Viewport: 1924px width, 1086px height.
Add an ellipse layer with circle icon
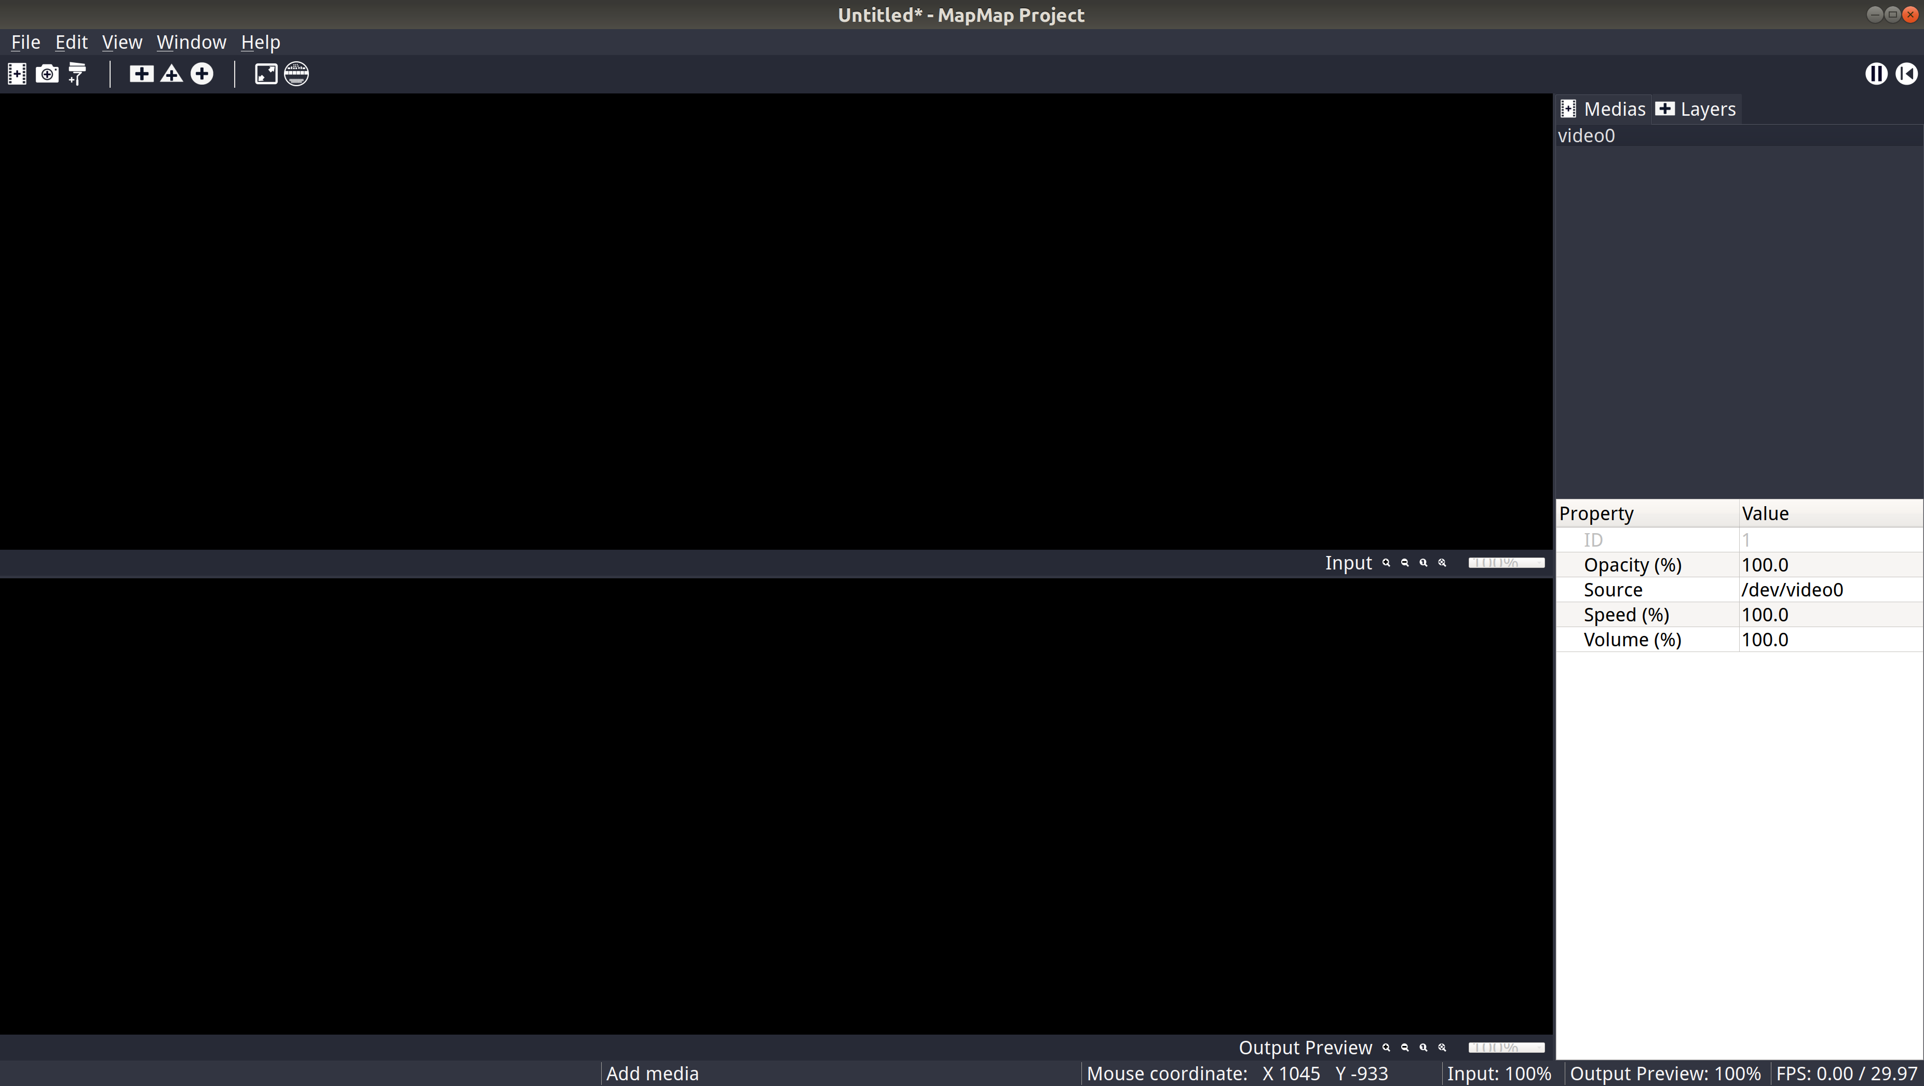pos(201,74)
